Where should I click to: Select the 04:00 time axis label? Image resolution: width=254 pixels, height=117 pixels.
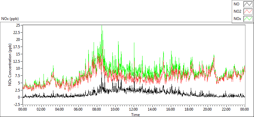60,109
